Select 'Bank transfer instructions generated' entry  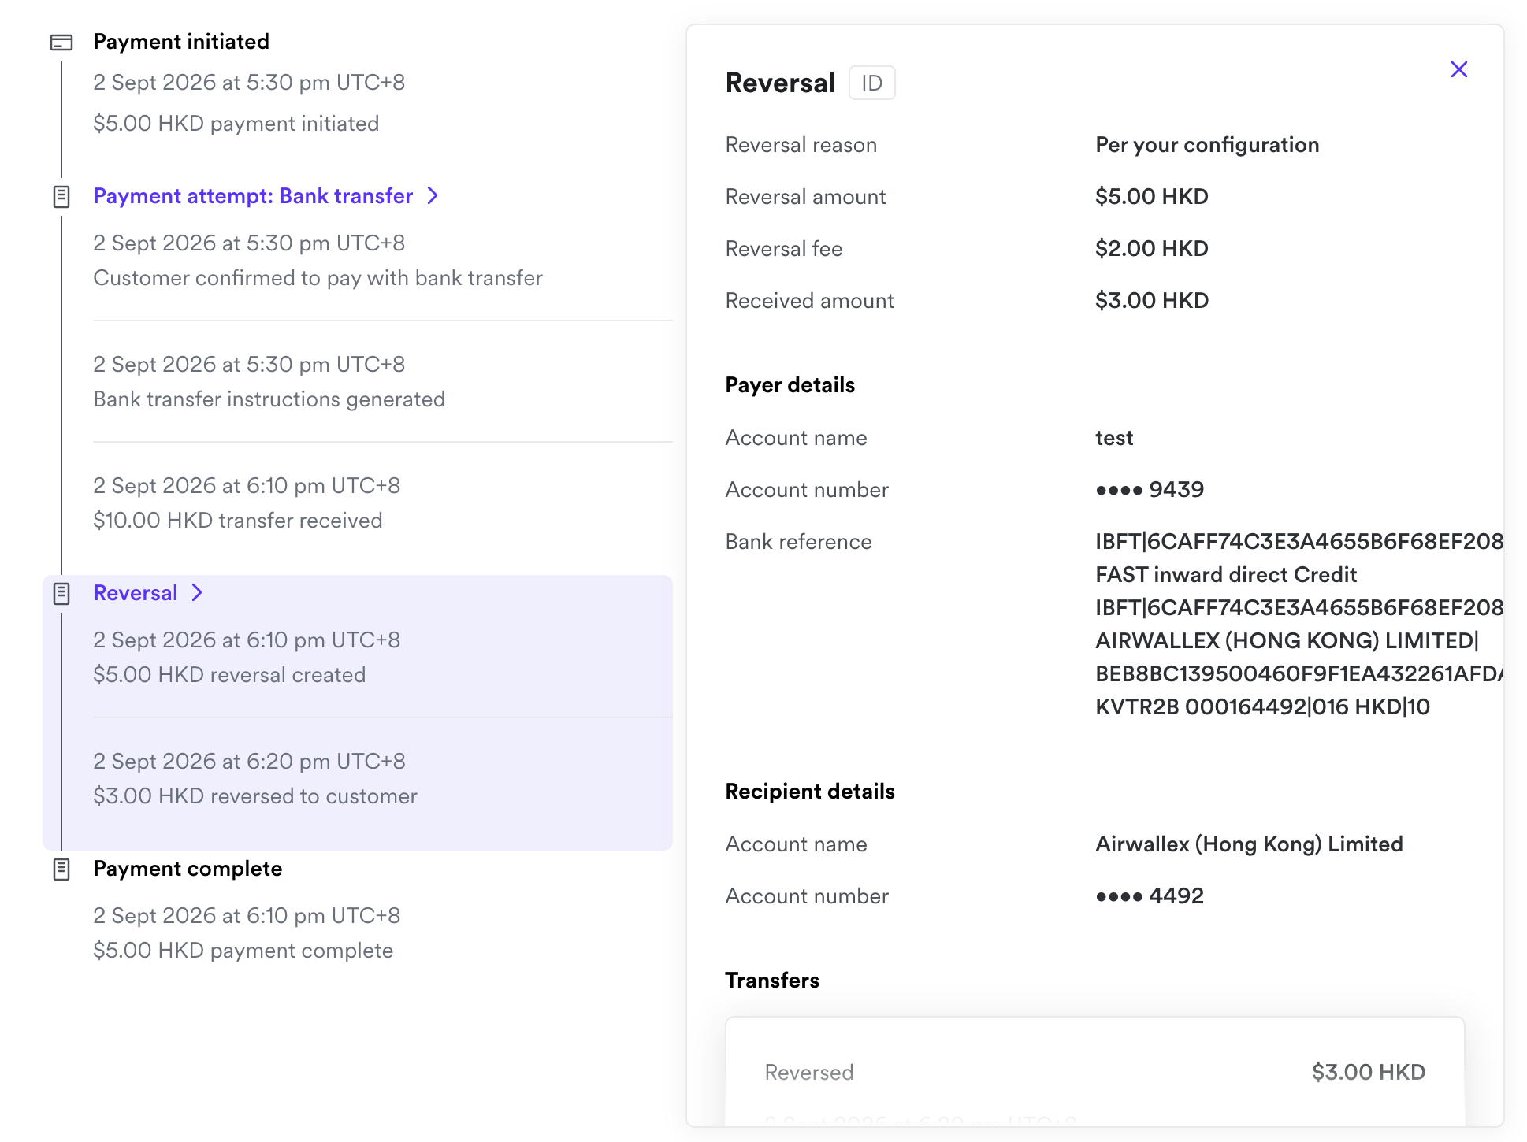pos(269,399)
